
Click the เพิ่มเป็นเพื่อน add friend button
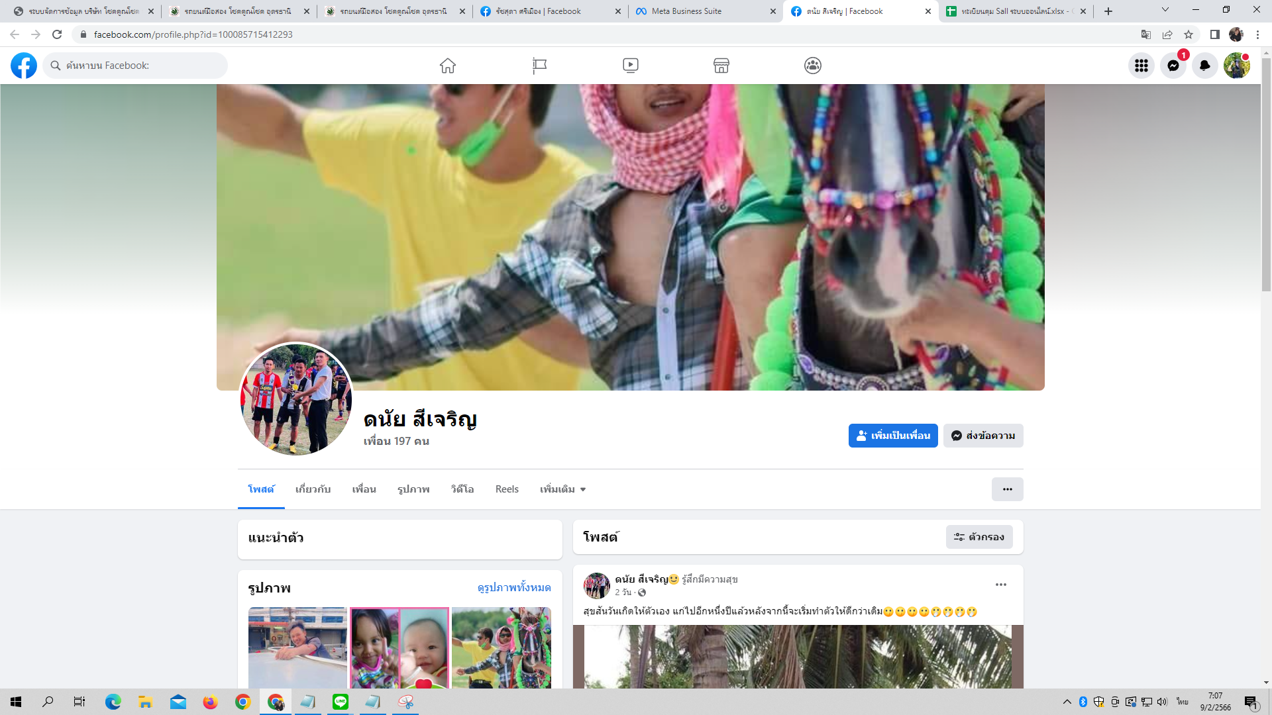892,436
